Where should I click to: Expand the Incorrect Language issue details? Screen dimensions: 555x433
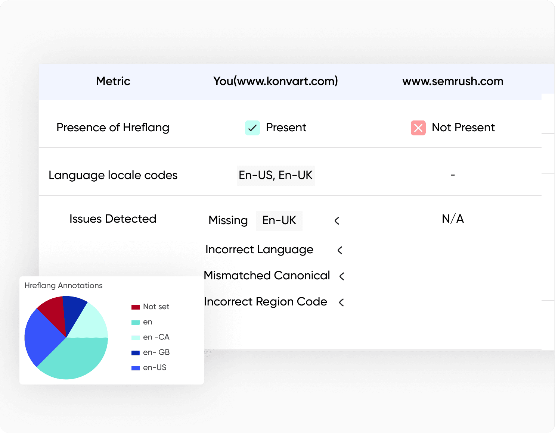[x=339, y=250]
